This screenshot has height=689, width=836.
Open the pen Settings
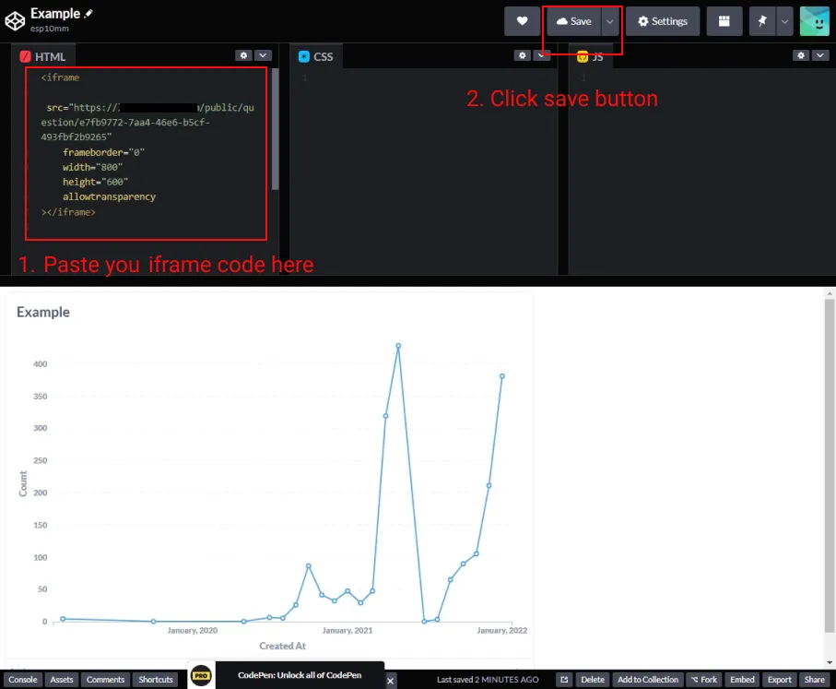click(x=663, y=20)
